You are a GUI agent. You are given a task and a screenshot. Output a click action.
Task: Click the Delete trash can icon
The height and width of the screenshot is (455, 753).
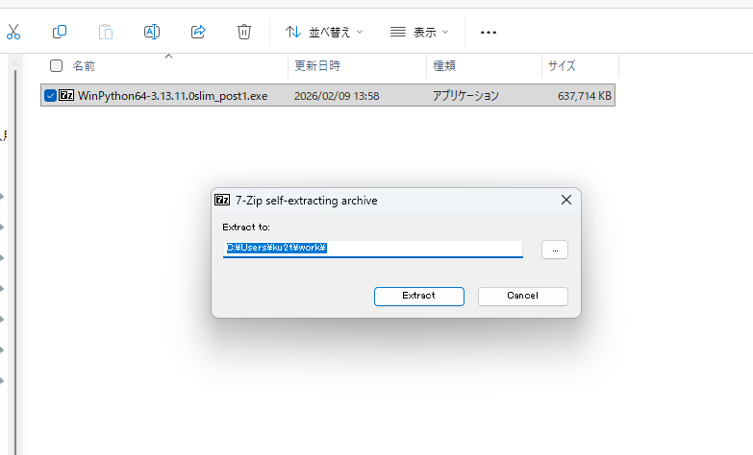(x=244, y=32)
